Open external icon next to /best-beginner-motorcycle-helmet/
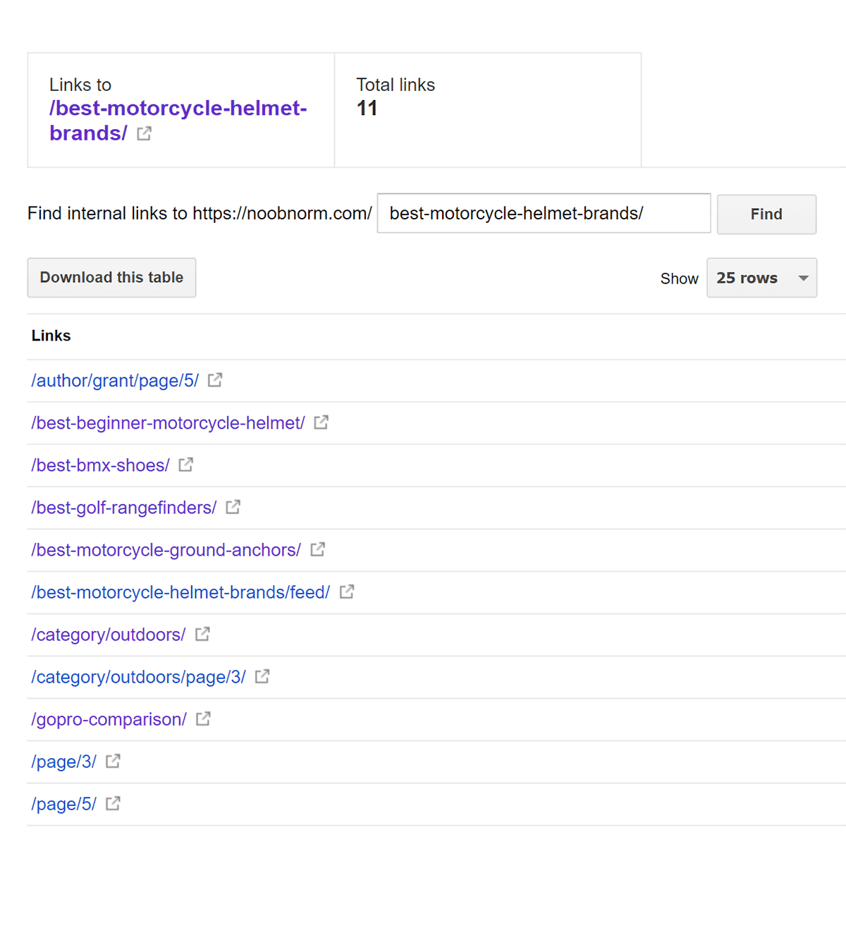Image resolution: width=846 pixels, height=940 pixels. coord(321,422)
